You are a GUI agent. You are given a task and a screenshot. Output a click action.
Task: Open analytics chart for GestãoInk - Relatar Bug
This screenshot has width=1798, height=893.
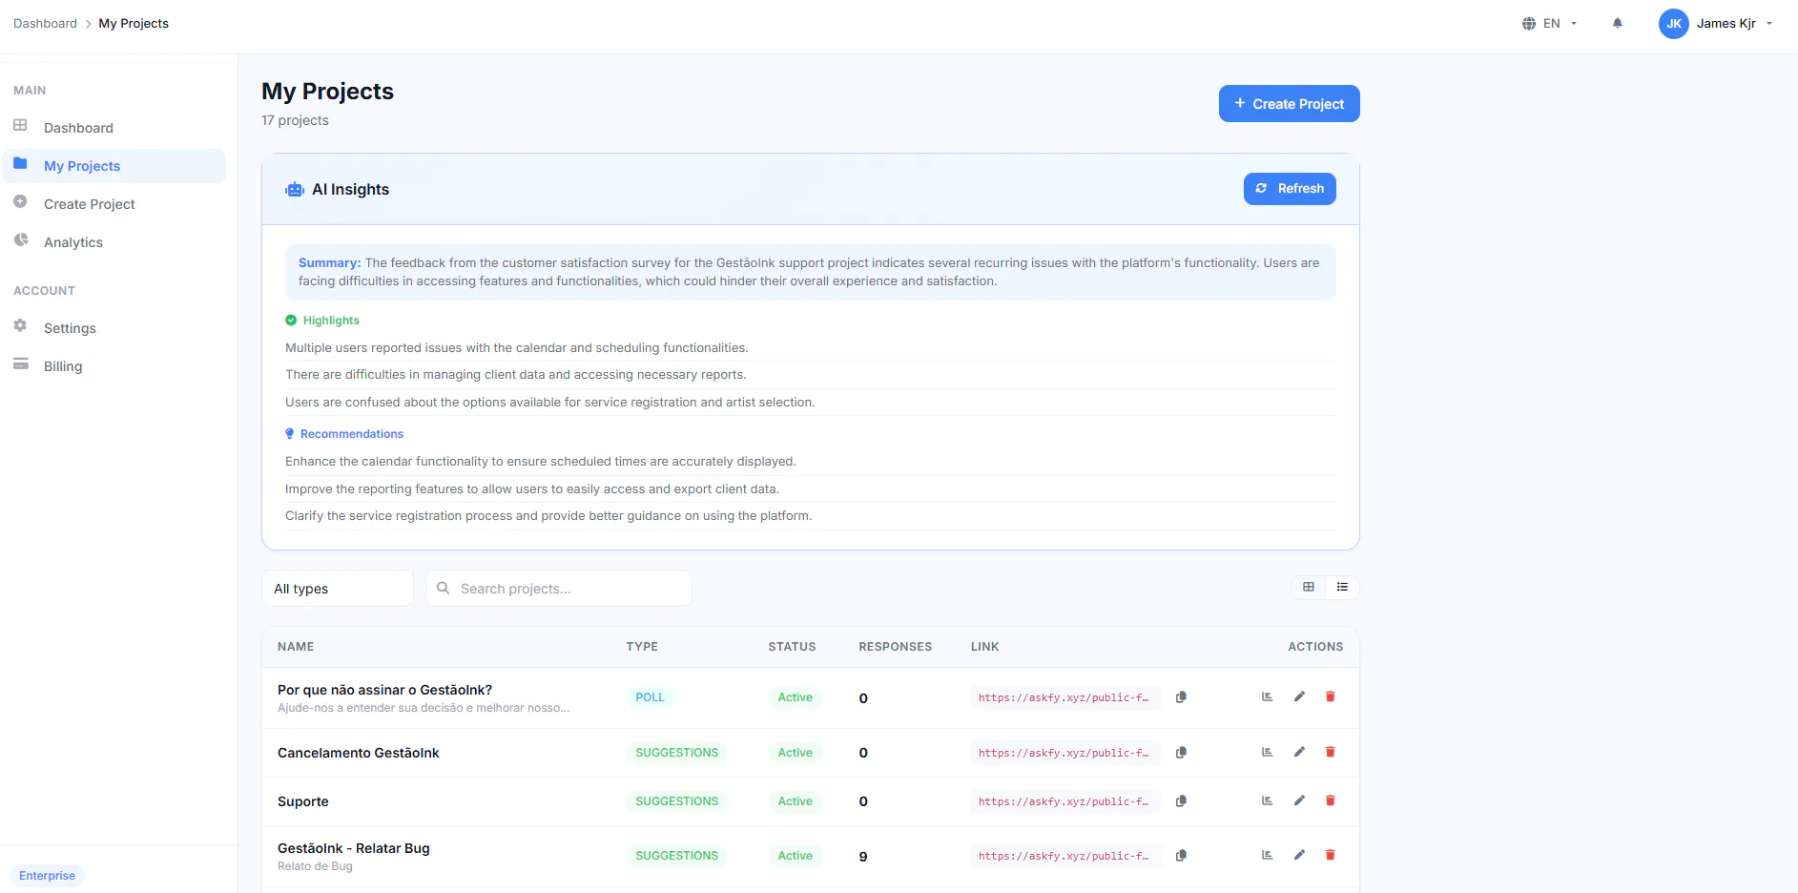point(1268,855)
